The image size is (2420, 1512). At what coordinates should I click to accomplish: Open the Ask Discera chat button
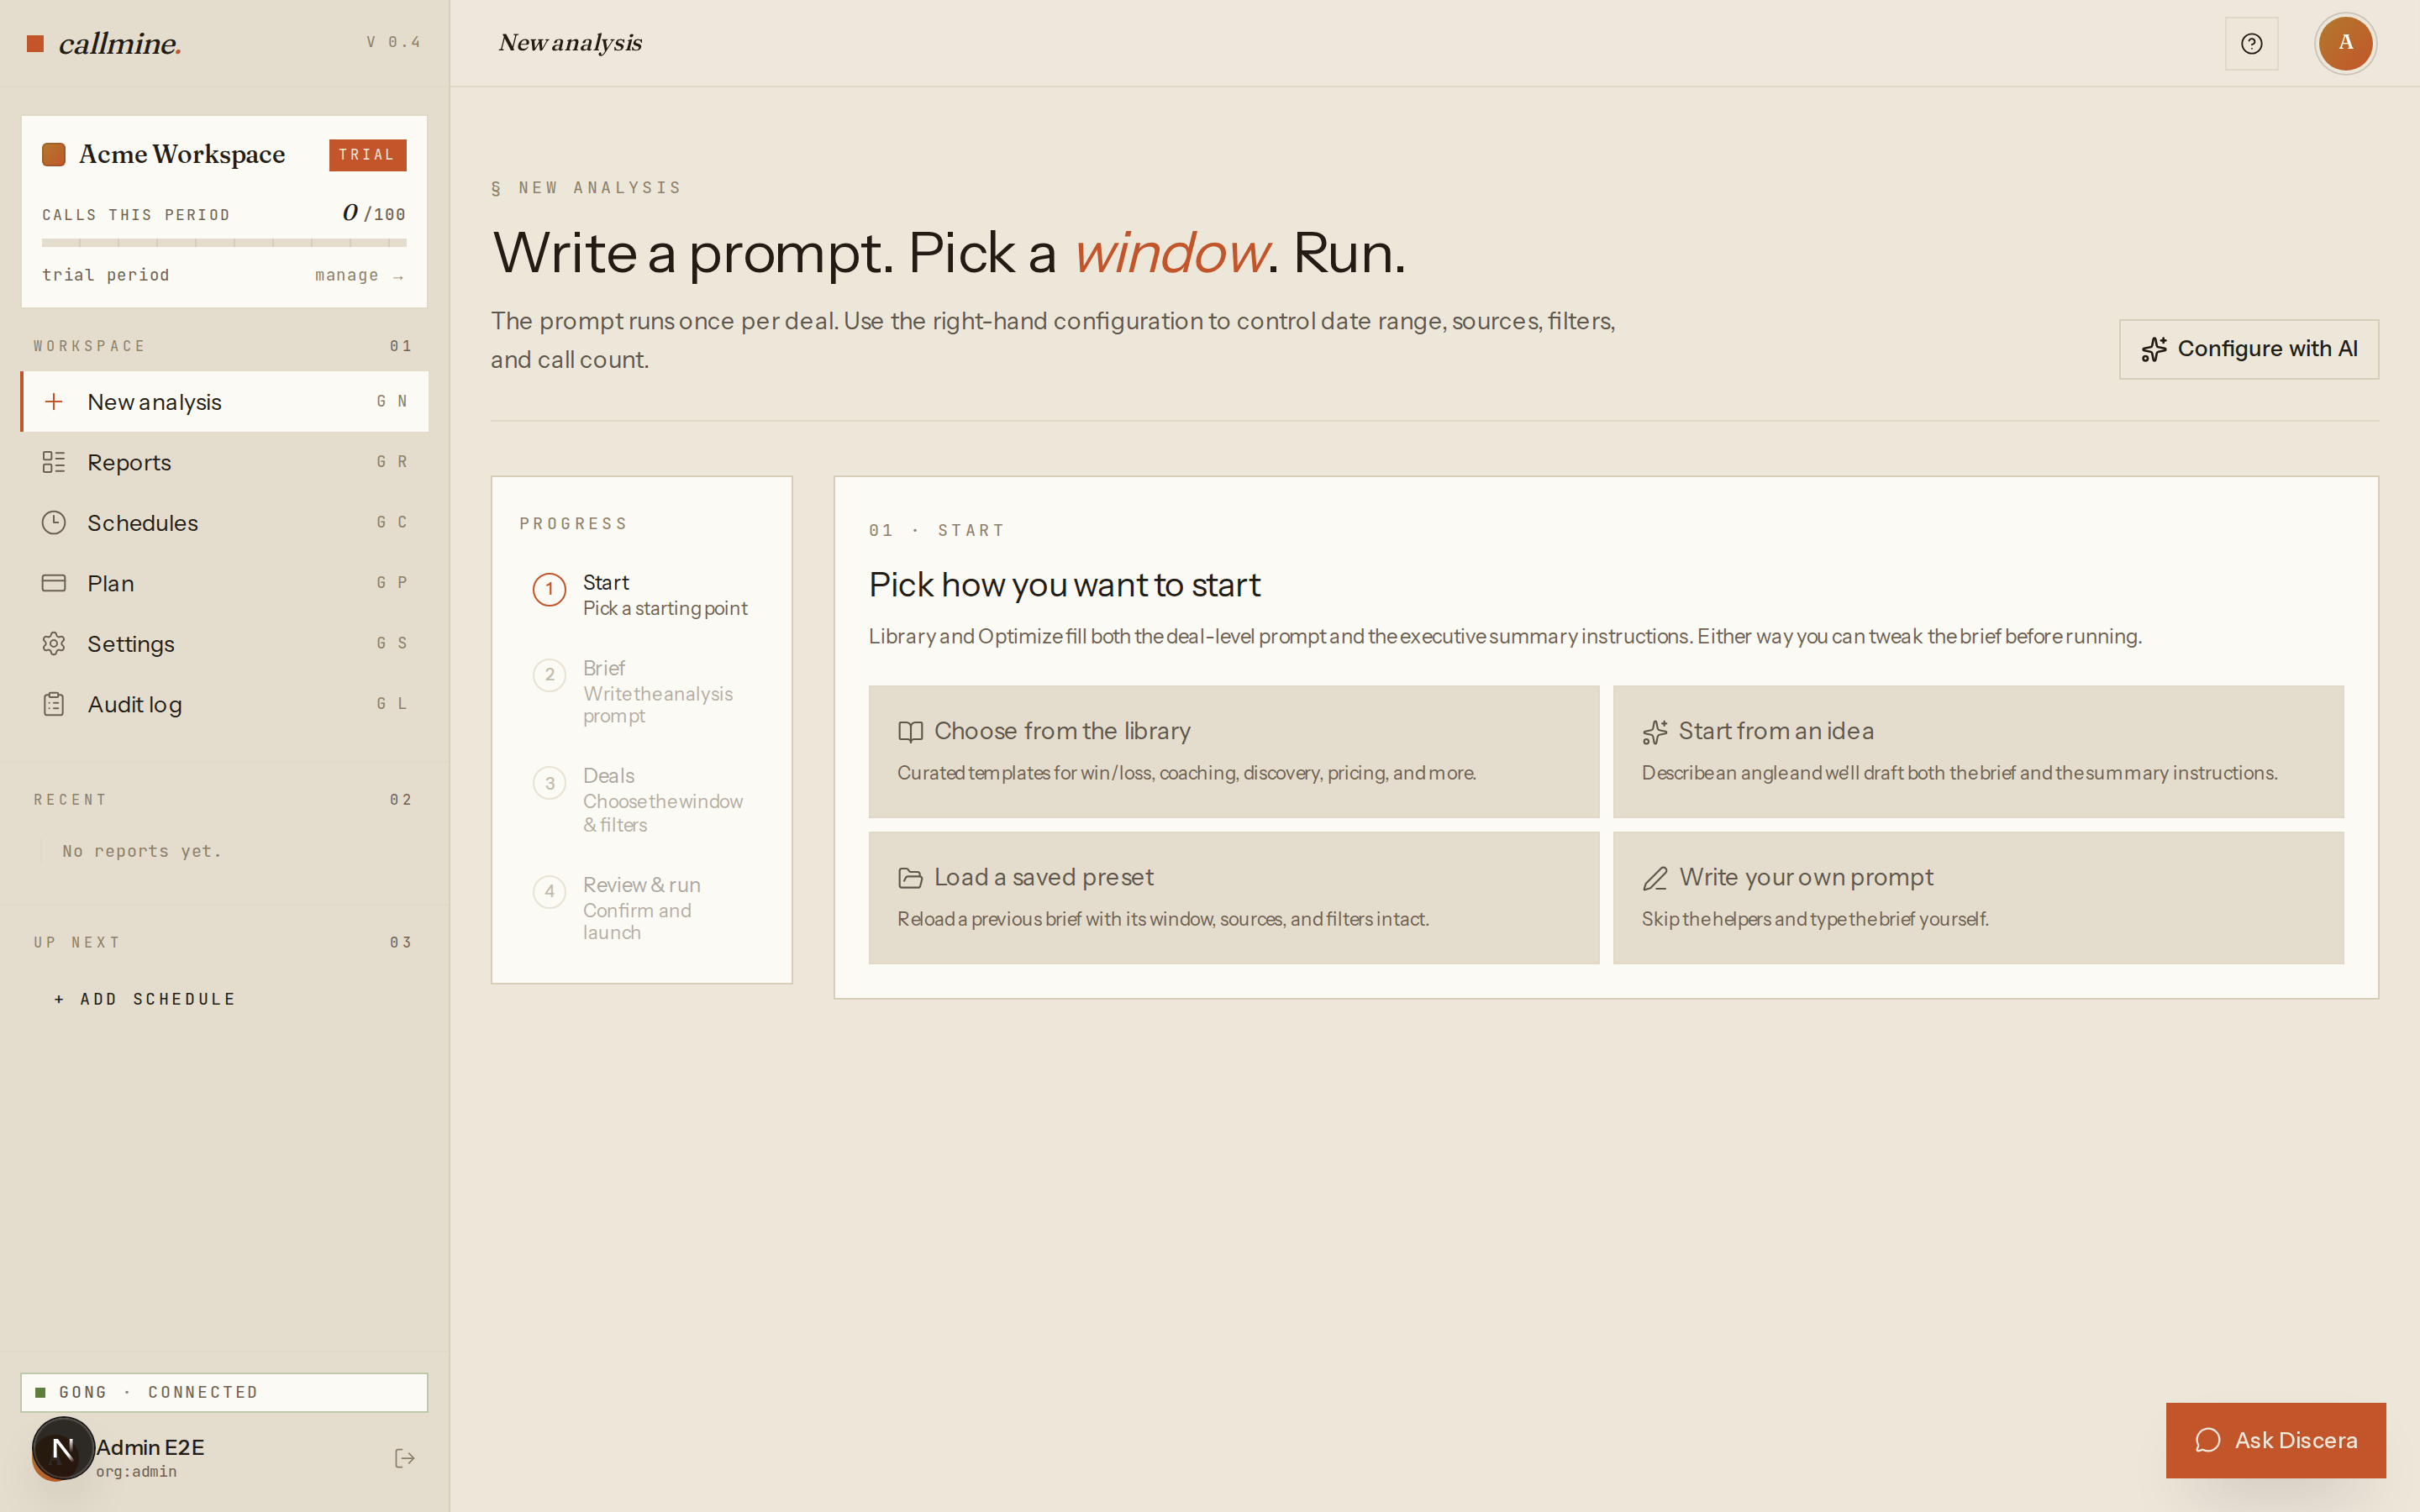click(x=2275, y=1440)
